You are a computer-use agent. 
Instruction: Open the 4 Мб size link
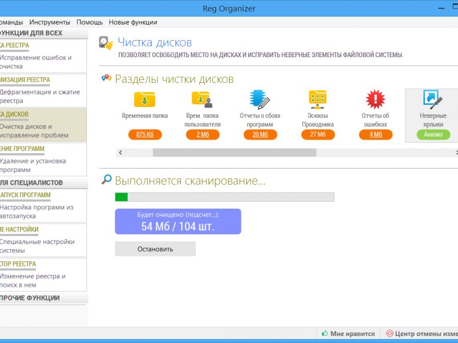pyautogui.click(x=376, y=134)
